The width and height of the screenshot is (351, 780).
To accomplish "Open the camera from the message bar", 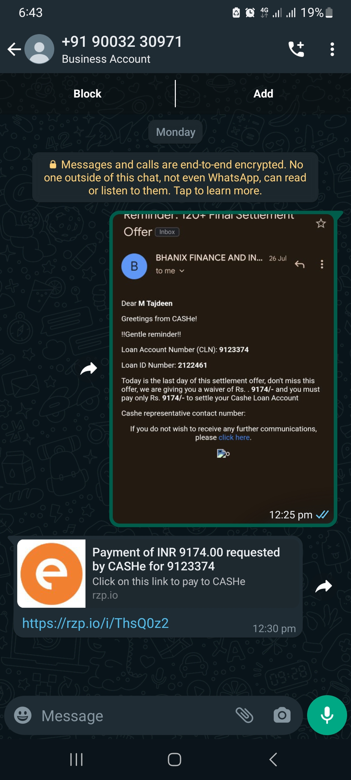I will coord(282,715).
